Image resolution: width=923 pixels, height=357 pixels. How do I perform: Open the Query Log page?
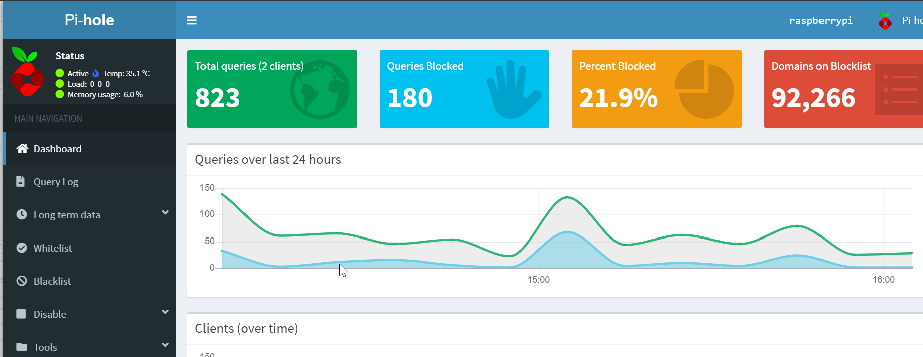tap(56, 182)
